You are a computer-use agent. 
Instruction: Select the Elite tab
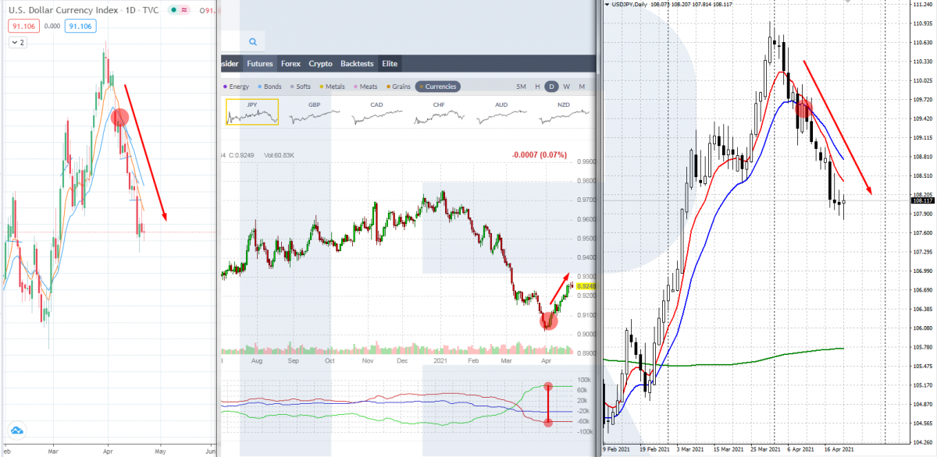pos(390,64)
